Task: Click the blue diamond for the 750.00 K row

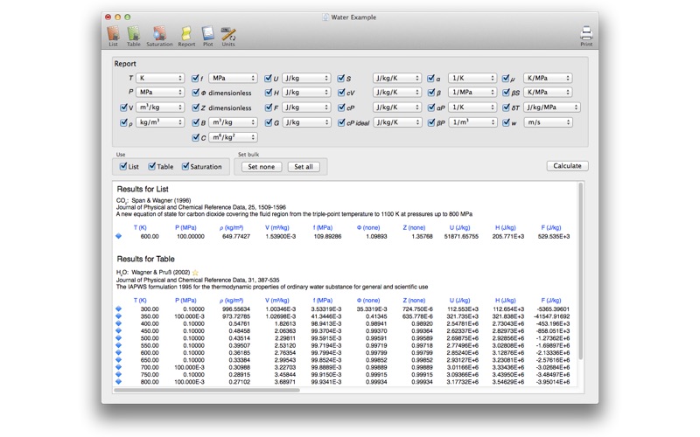Action: coord(118,374)
